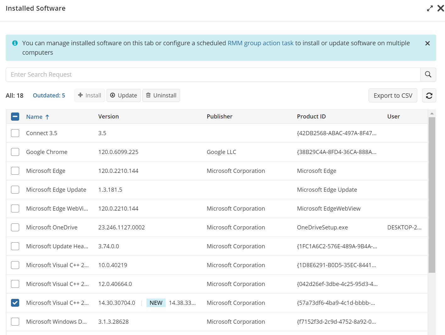
Task: Refresh the software list
Action: click(x=429, y=96)
